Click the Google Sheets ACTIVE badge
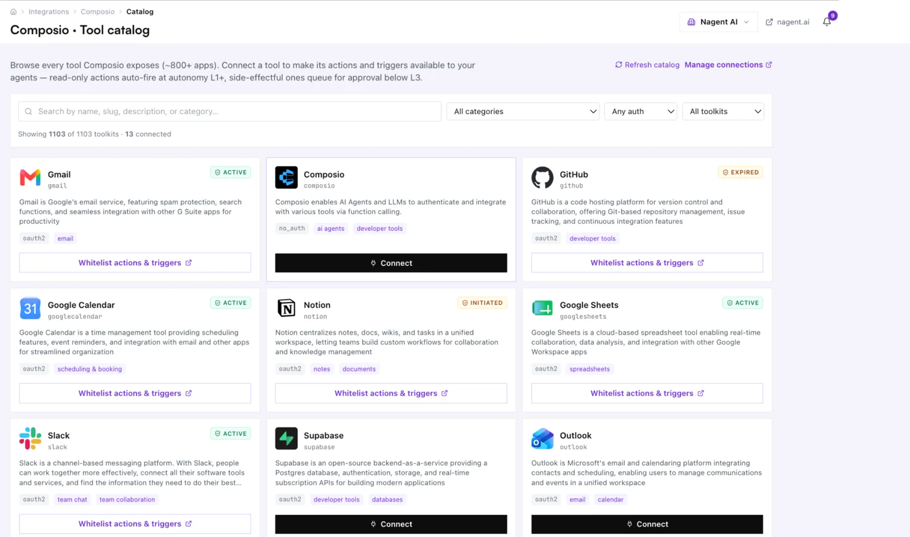 742,303
